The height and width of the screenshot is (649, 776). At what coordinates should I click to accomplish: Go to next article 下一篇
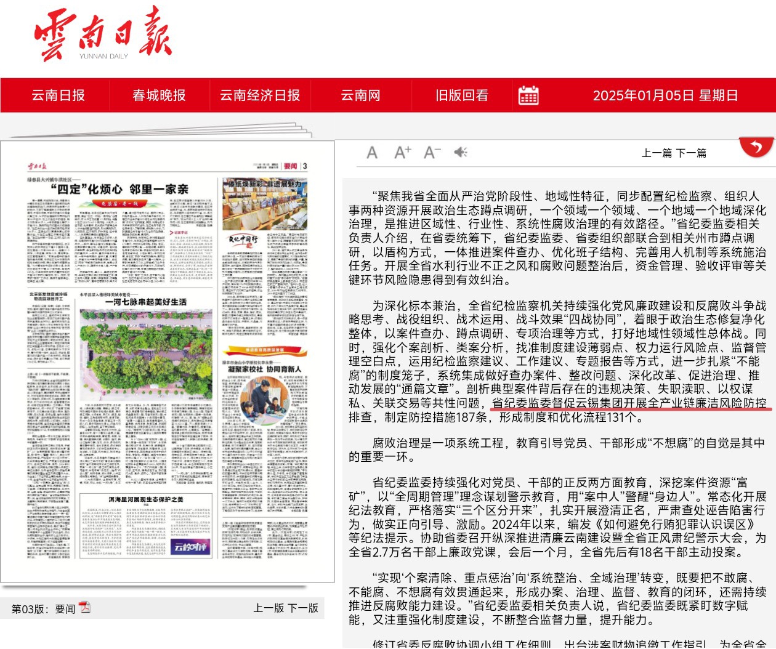[692, 153]
